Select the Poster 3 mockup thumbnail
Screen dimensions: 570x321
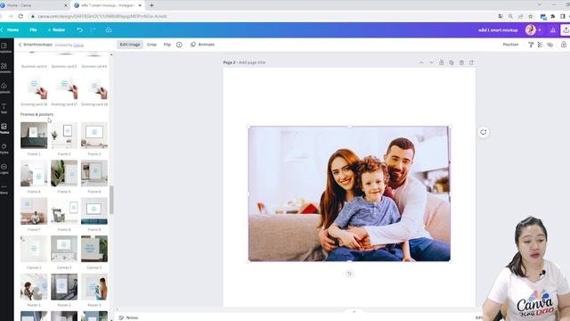(94, 287)
